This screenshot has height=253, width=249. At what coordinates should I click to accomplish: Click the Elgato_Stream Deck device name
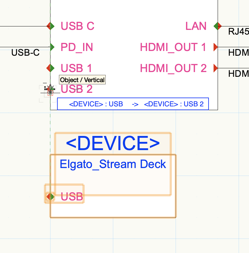(x=113, y=164)
